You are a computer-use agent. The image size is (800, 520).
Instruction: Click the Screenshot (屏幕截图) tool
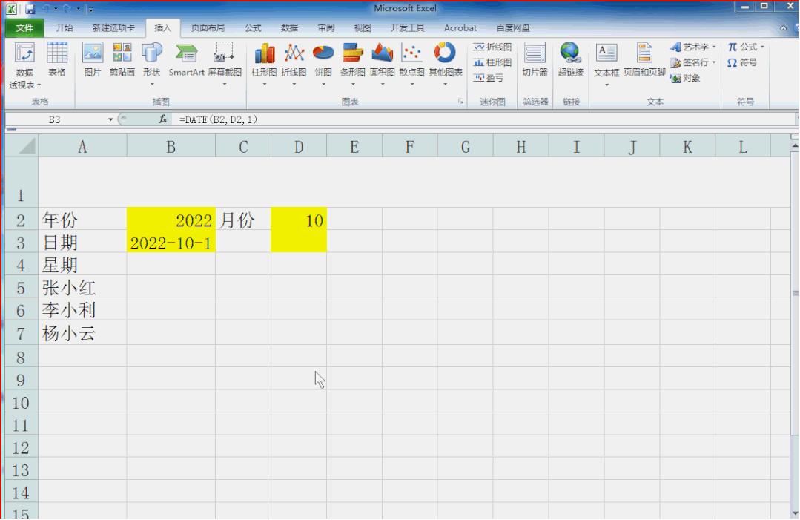click(225, 64)
